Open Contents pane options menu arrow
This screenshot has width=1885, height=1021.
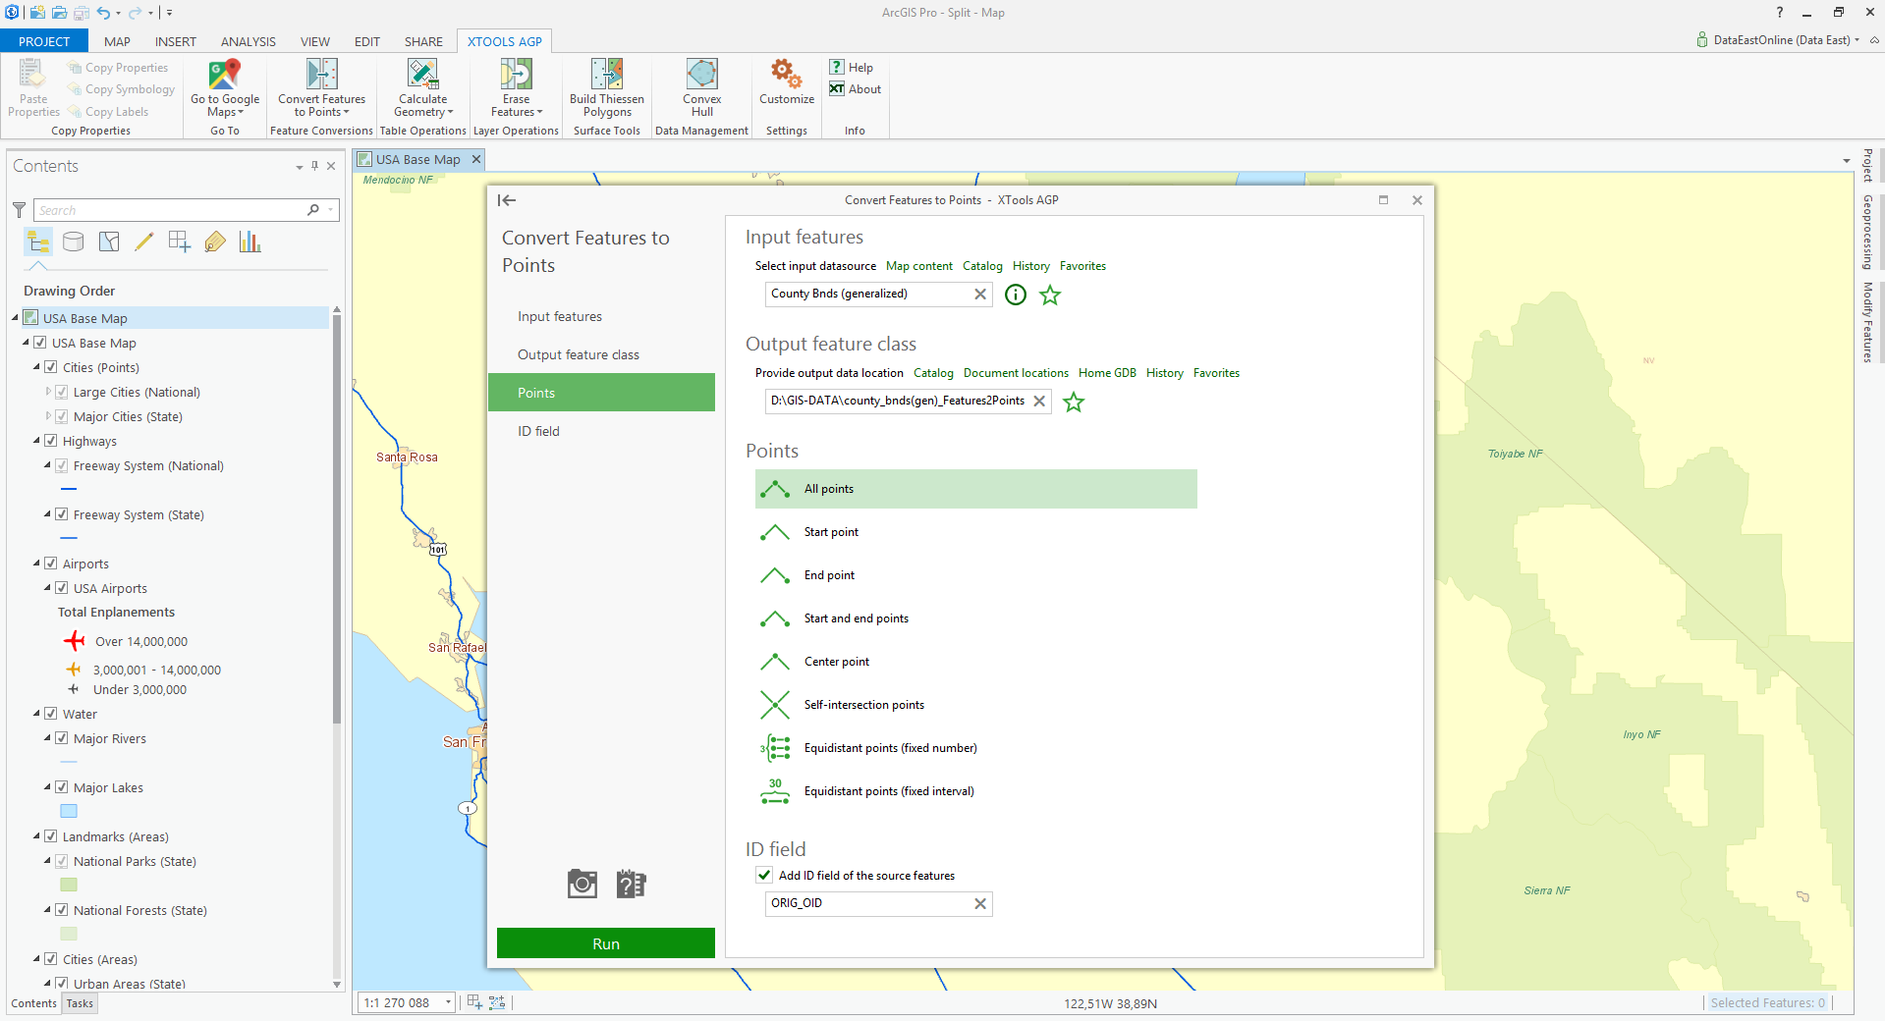click(x=300, y=167)
